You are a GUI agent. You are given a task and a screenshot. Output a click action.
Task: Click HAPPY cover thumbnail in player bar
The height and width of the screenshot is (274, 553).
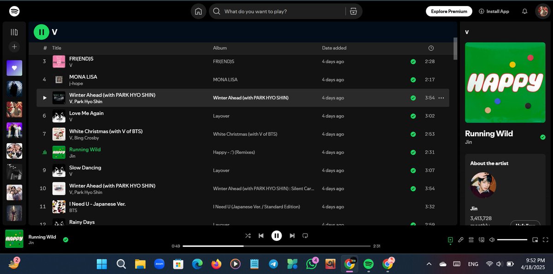(14, 239)
